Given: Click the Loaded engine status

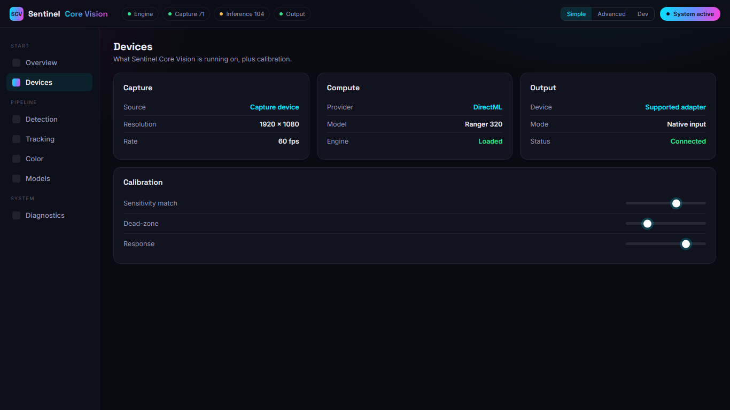Looking at the screenshot, I should pos(491,141).
